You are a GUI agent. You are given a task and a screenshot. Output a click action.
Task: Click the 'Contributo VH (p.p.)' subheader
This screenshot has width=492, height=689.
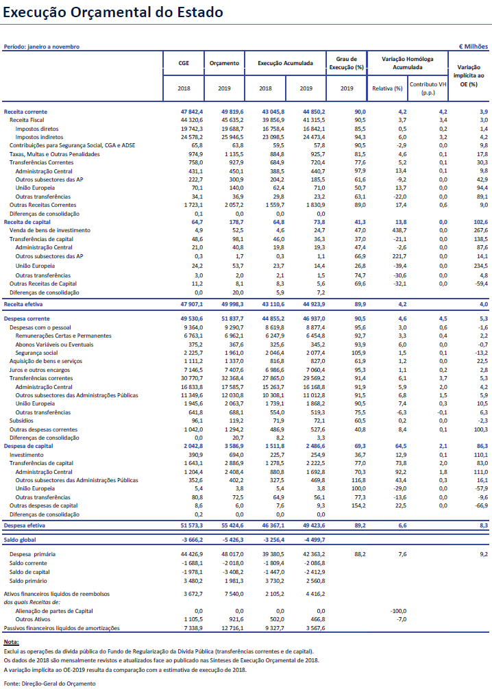pos(428,88)
